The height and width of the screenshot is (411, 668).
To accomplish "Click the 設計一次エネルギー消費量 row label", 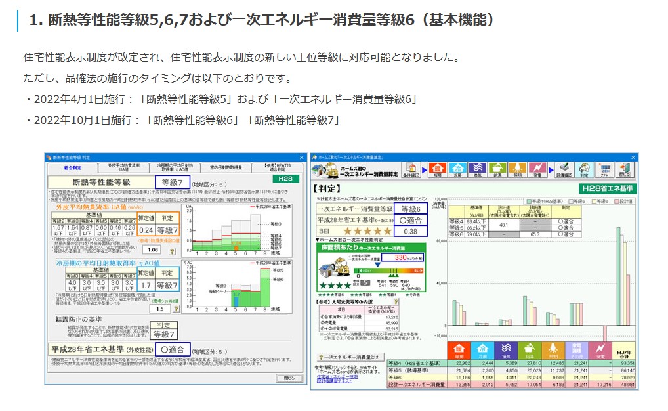I will (417, 385).
